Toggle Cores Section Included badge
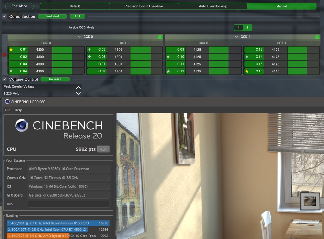324x239 pixels. click(52, 16)
